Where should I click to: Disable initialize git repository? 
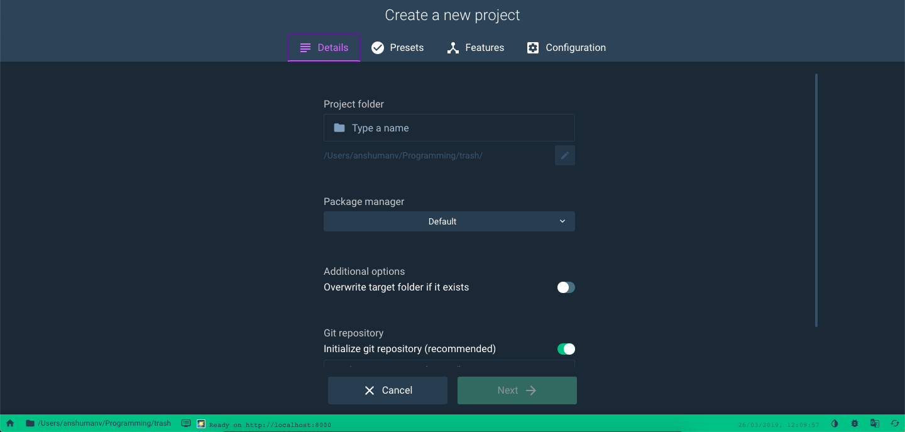click(x=566, y=348)
